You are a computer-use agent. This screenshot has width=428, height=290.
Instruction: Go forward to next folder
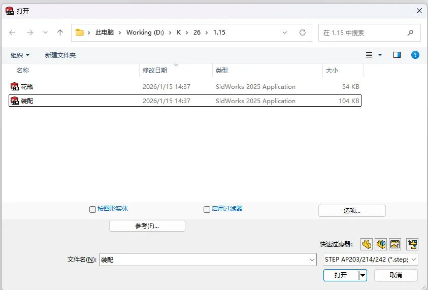click(30, 33)
